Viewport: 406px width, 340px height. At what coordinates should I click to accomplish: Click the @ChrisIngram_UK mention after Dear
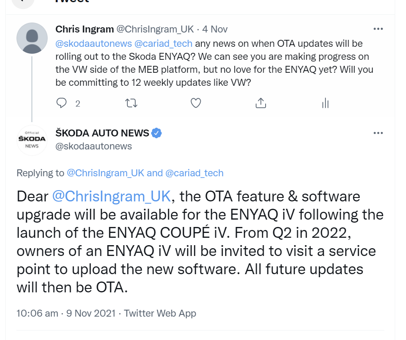[x=112, y=196]
